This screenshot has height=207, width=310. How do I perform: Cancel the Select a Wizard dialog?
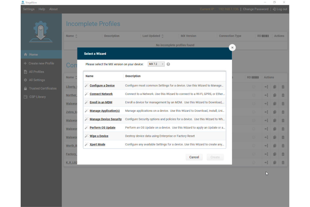click(194, 157)
